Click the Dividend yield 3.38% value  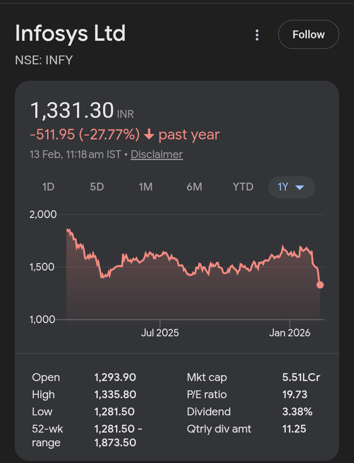297,411
